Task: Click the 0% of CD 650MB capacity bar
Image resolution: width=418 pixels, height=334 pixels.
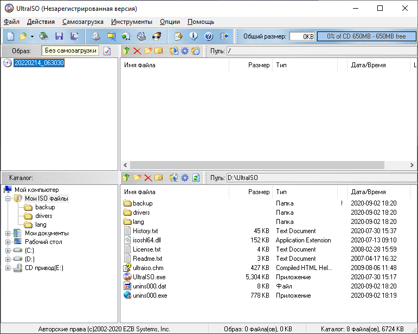Action: point(366,36)
